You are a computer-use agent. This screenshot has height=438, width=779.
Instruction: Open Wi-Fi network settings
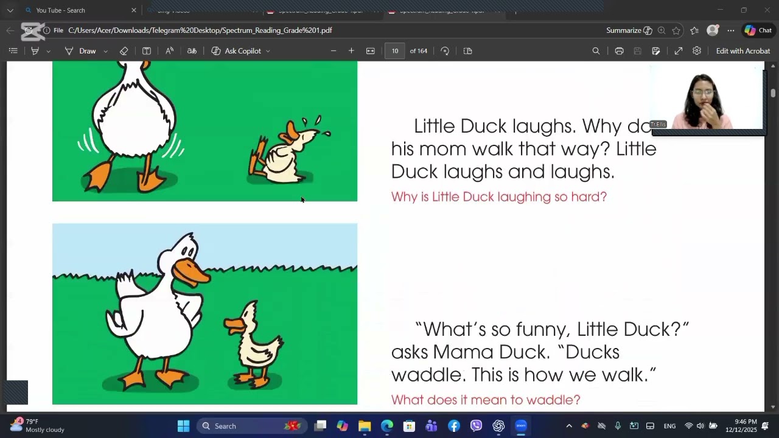tap(688, 426)
